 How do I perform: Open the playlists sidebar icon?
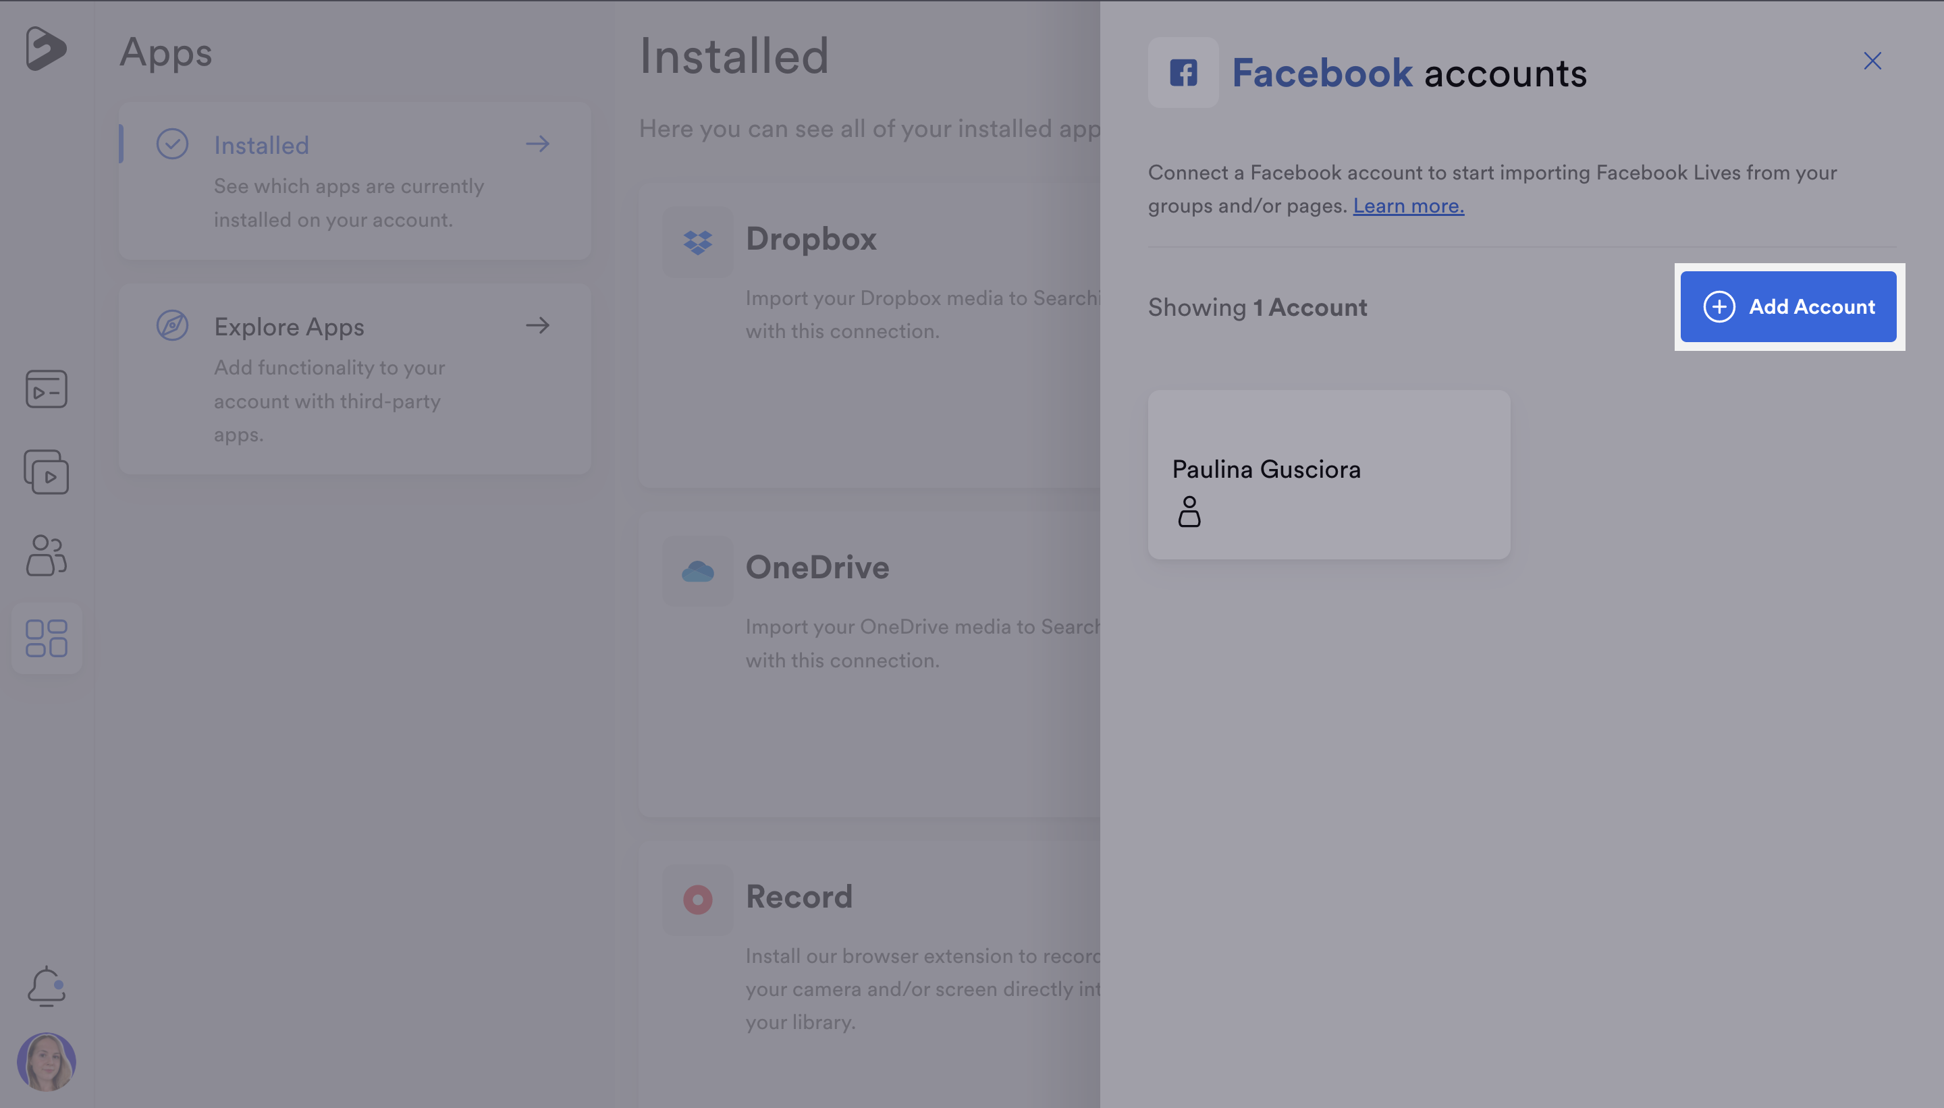[47, 472]
